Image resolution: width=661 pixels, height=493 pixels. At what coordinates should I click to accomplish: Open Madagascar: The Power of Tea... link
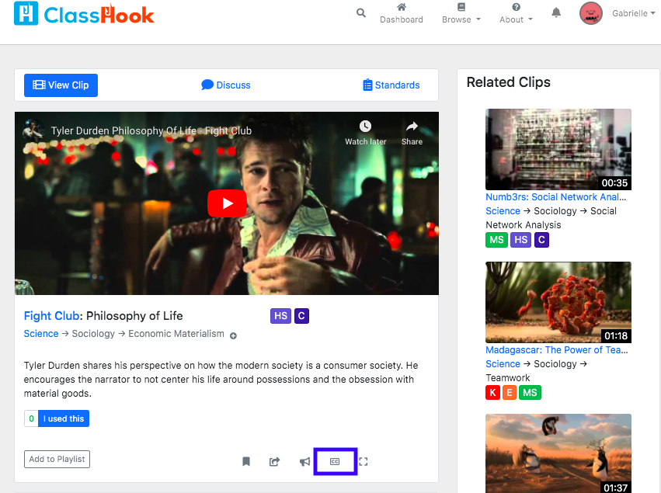click(x=556, y=350)
